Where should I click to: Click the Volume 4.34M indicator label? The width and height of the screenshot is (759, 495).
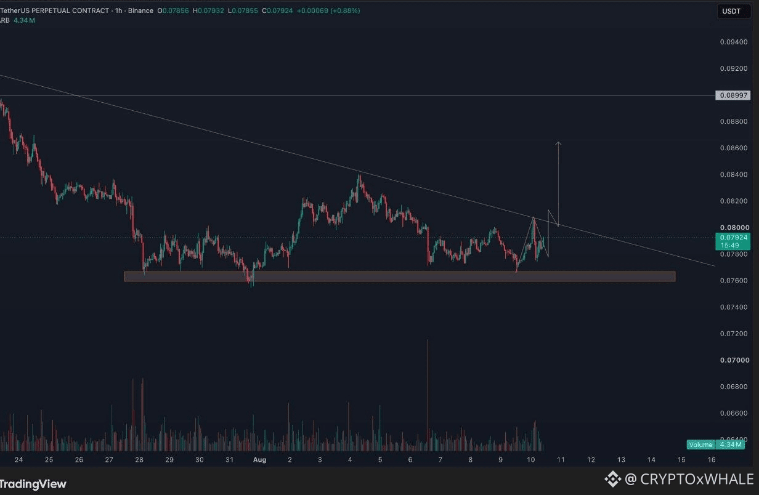tap(716, 445)
